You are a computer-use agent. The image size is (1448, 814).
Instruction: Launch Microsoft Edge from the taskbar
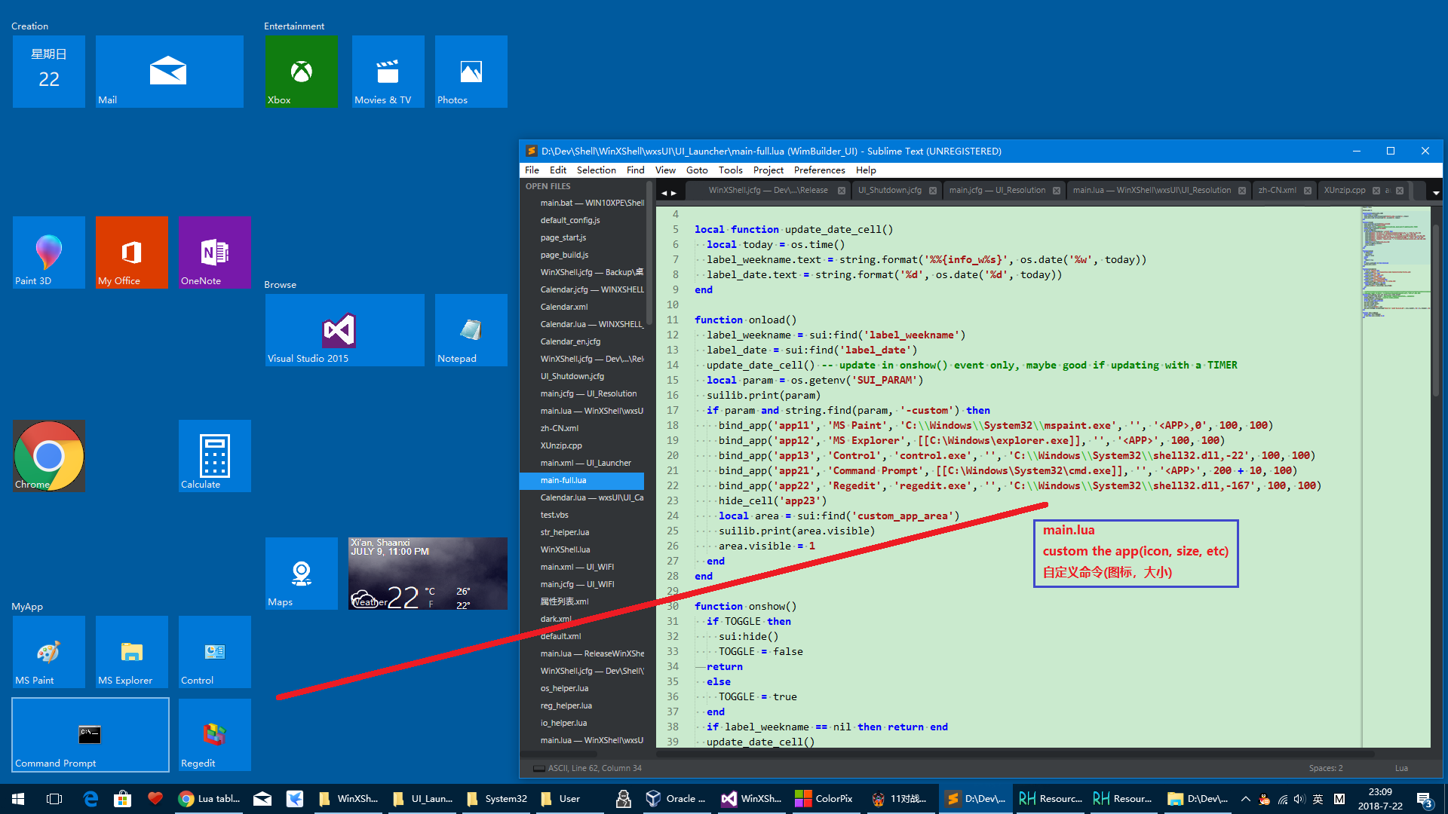coord(90,799)
